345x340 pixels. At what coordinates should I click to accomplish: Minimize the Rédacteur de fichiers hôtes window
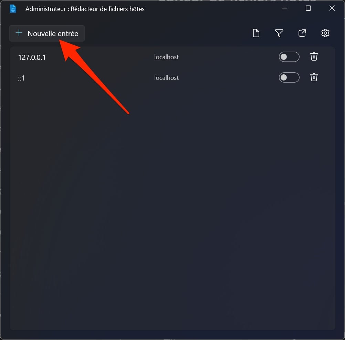tap(284, 8)
